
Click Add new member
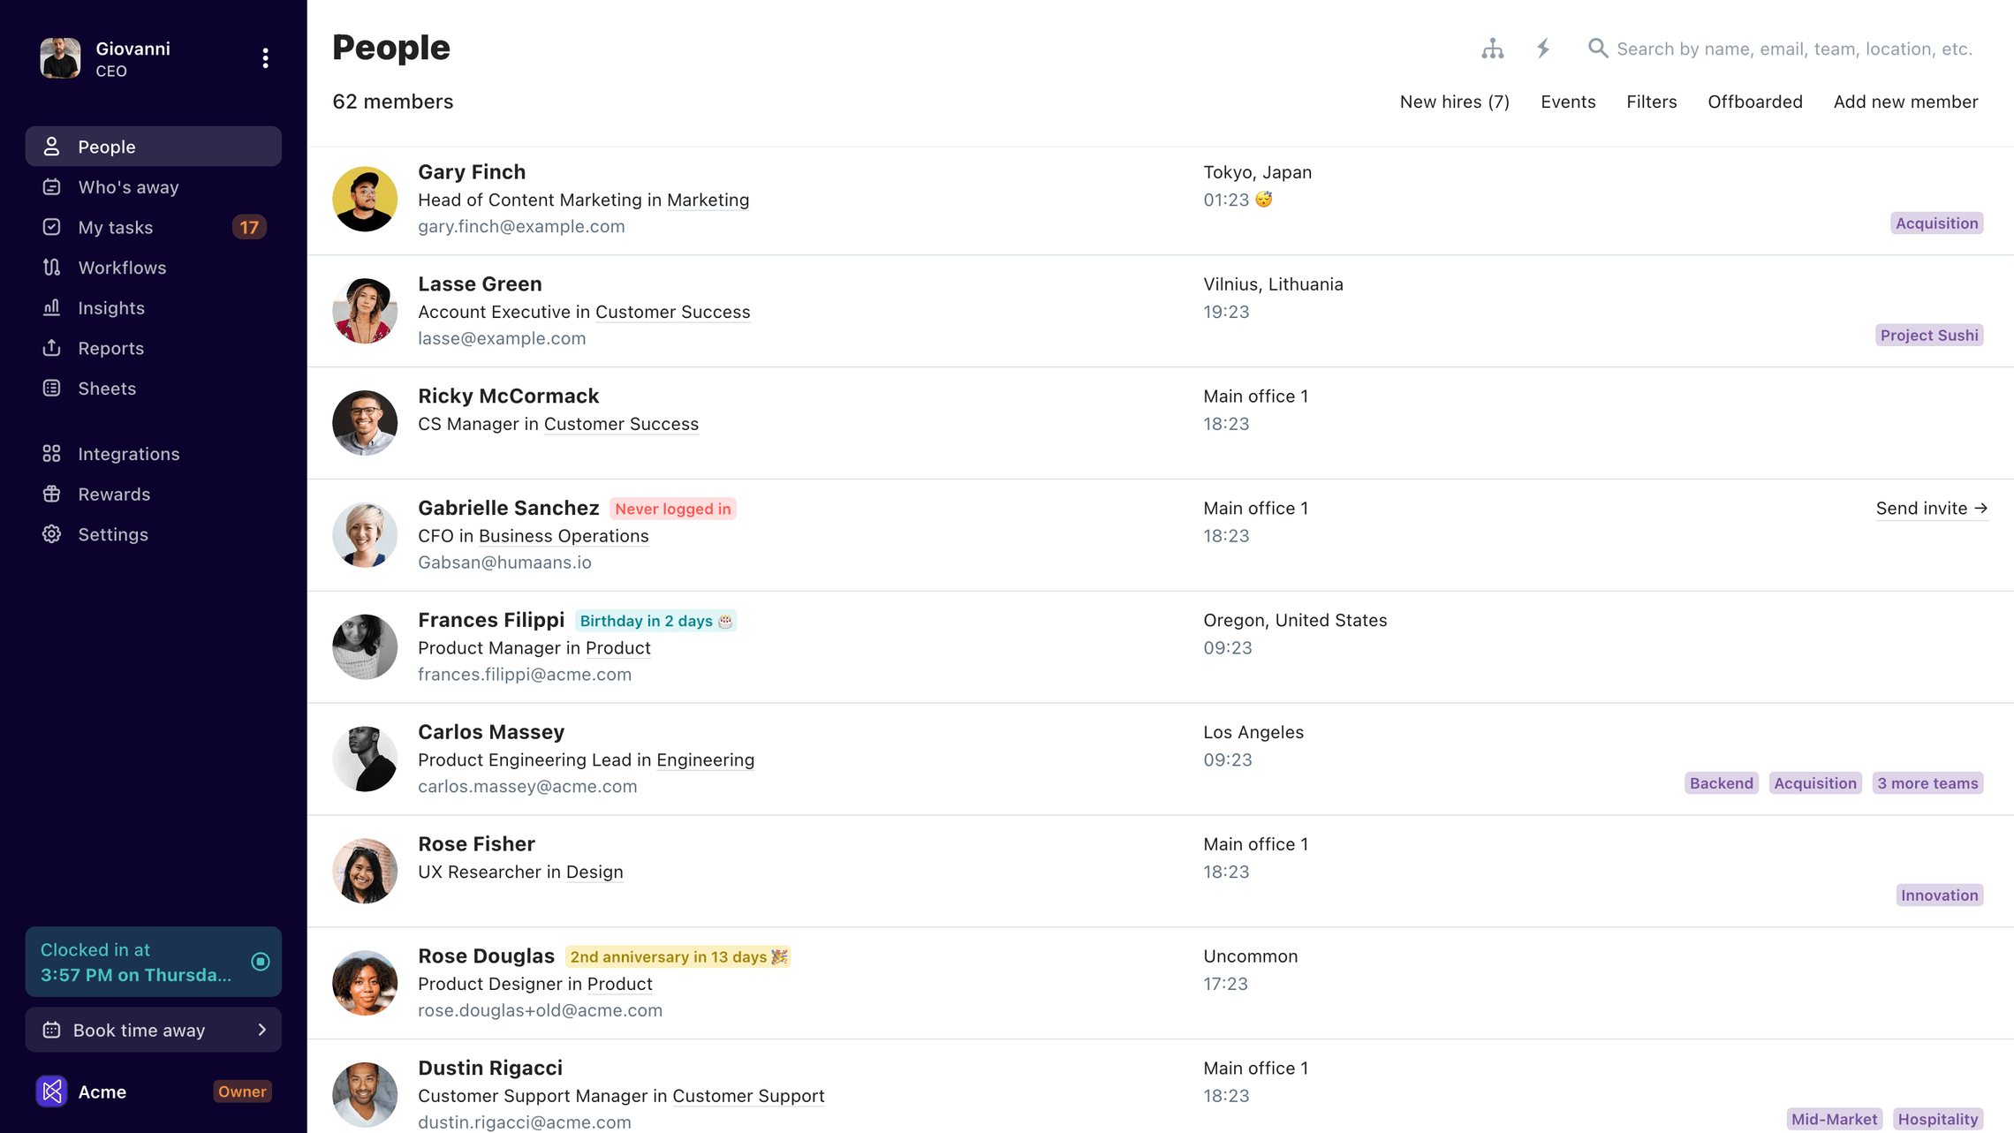coord(1905,102)
